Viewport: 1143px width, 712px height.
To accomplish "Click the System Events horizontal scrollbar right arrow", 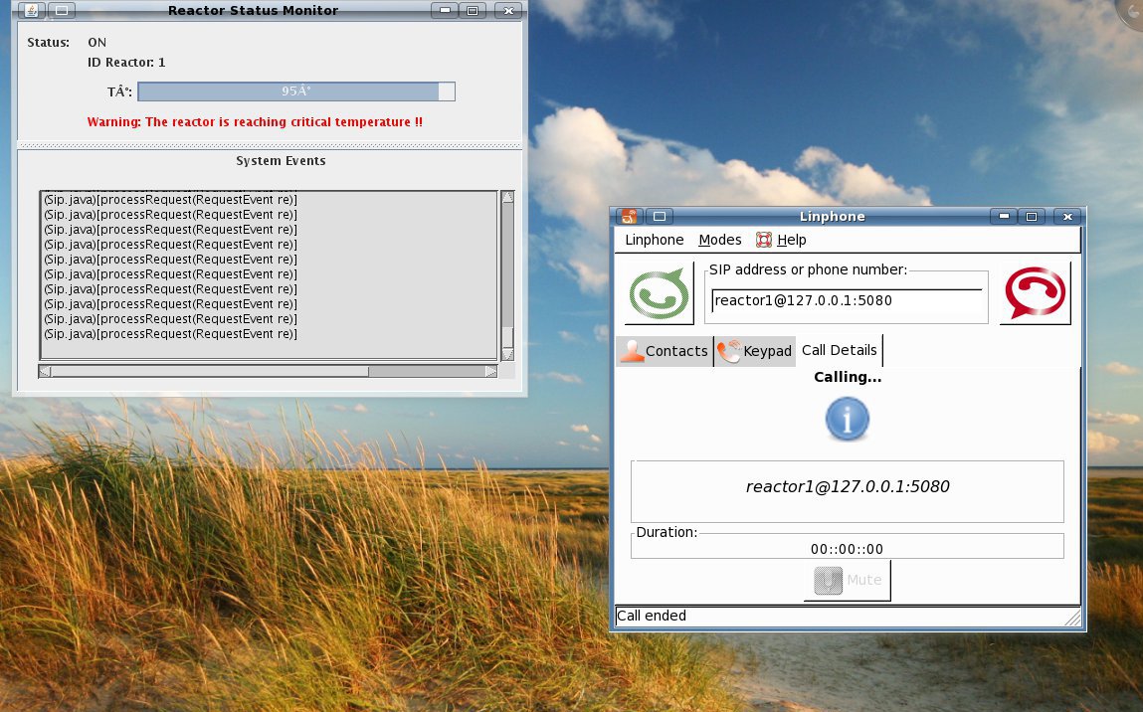I will tap(491, 372).
